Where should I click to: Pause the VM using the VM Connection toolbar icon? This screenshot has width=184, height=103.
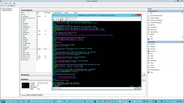(65, 20)
